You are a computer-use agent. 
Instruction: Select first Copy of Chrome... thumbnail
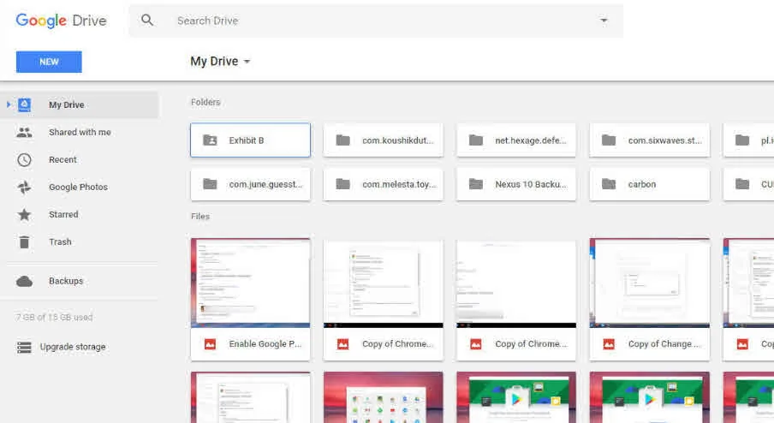point(383,283)
